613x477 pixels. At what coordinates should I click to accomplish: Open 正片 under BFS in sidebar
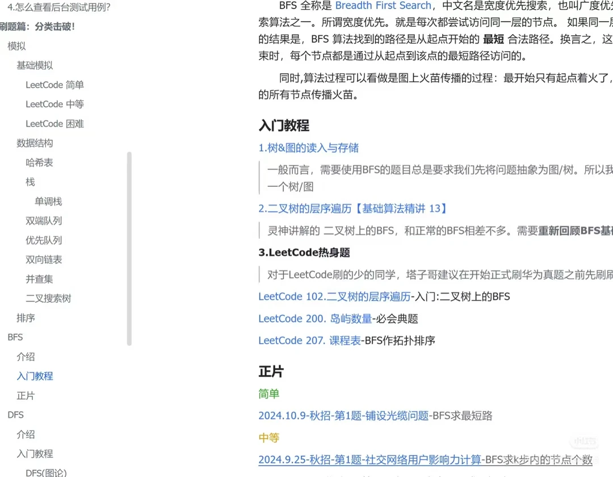(x=26, y=396)
